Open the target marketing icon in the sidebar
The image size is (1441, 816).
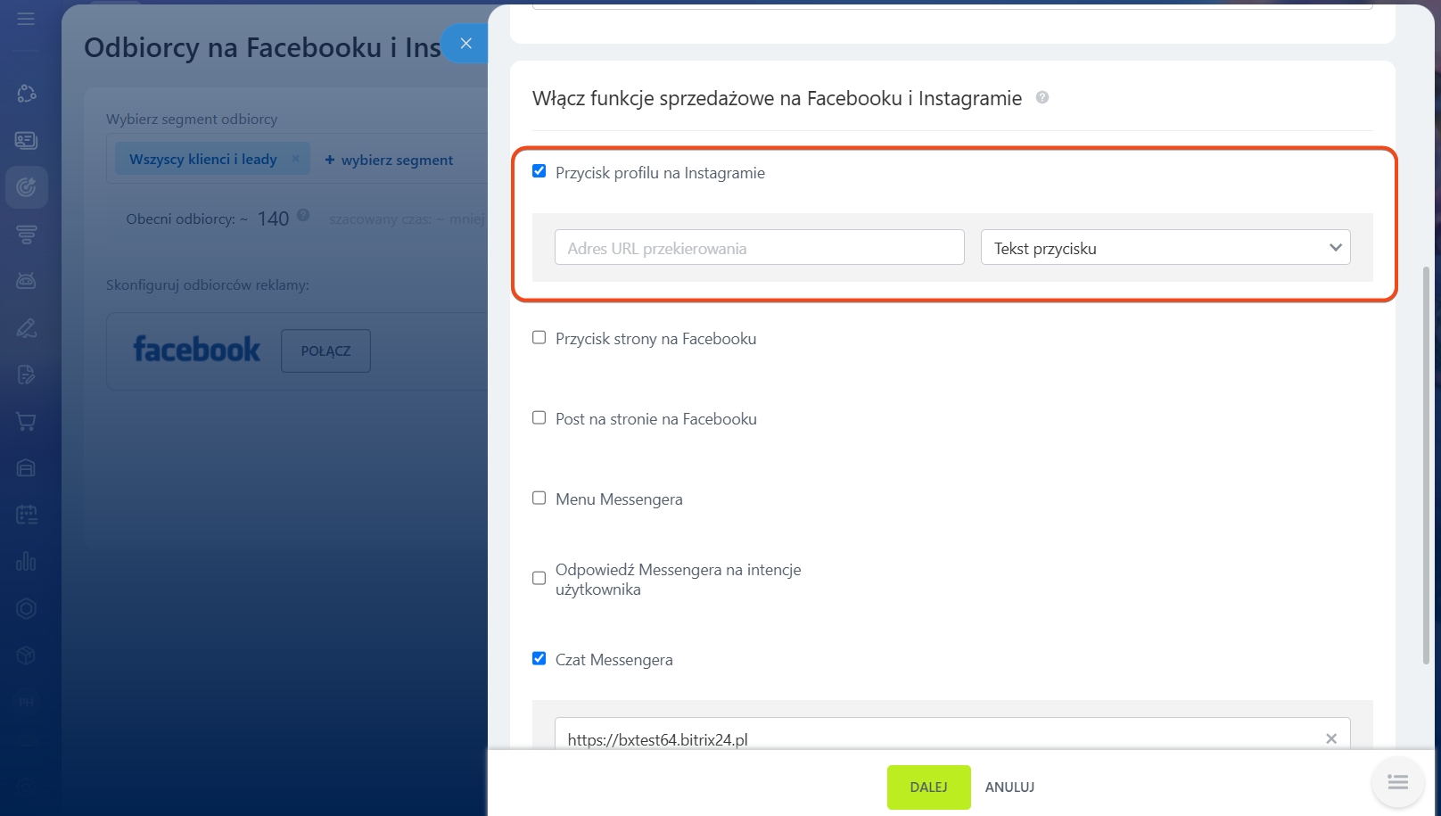click(26, 187)
